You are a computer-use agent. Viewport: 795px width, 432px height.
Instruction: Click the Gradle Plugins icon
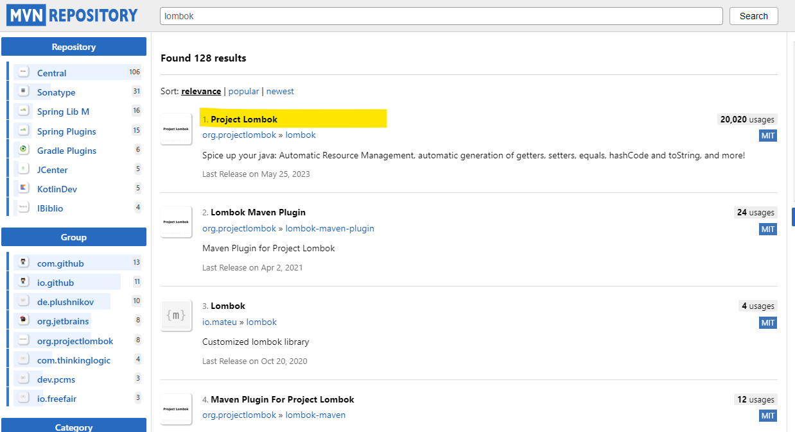(x=23, y=150)
